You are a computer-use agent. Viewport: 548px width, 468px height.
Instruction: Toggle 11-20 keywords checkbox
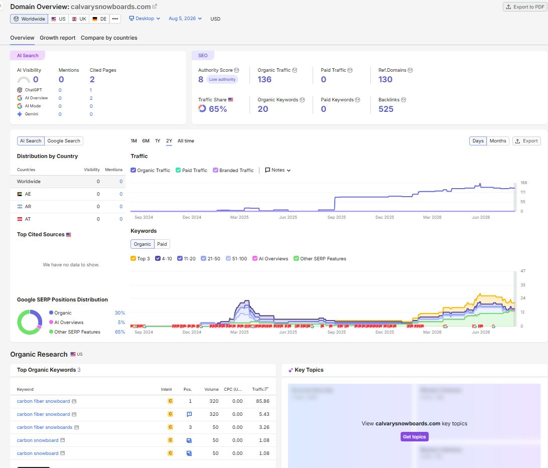tap(180, 258)
